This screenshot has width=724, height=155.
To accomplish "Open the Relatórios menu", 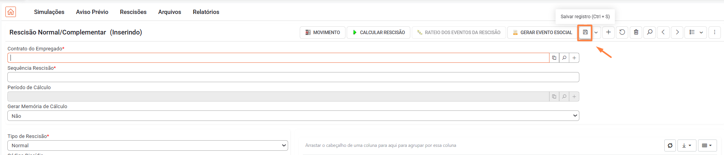I will pos(206,12).
